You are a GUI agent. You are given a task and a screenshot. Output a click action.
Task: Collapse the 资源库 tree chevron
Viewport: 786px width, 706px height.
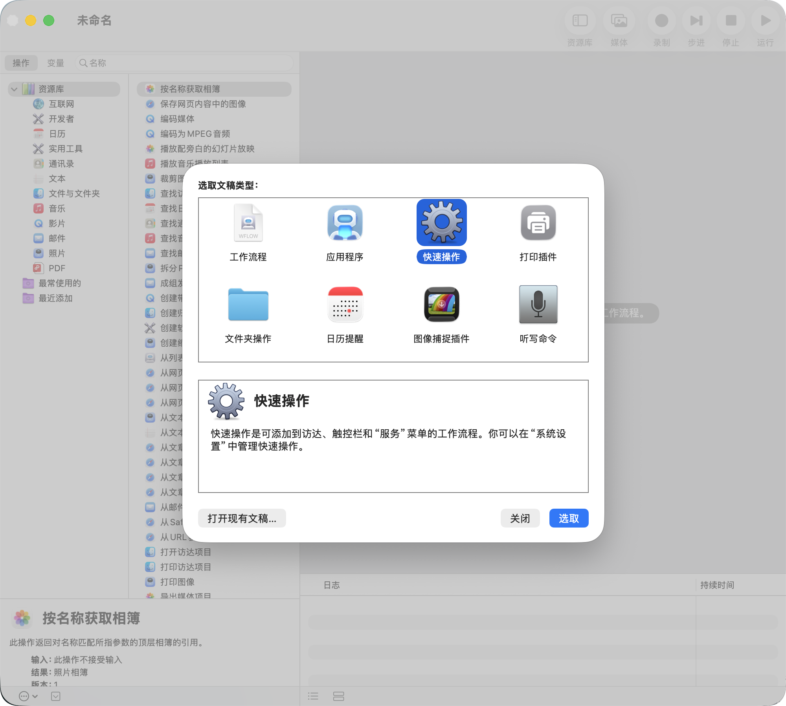pyautogui.click(x=14, y=89)
